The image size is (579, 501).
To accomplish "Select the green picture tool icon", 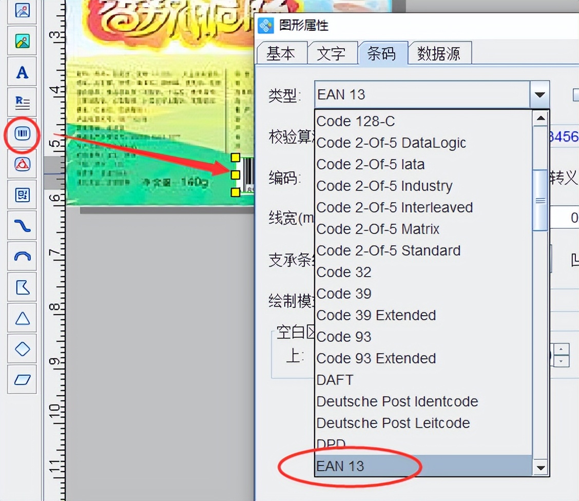I will 22,41.
